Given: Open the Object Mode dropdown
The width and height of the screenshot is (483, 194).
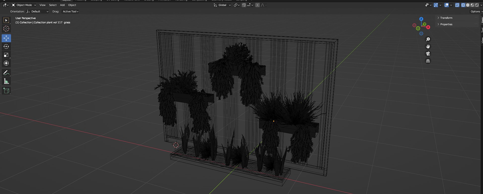Looking at the screenshot, I should 24,5.
